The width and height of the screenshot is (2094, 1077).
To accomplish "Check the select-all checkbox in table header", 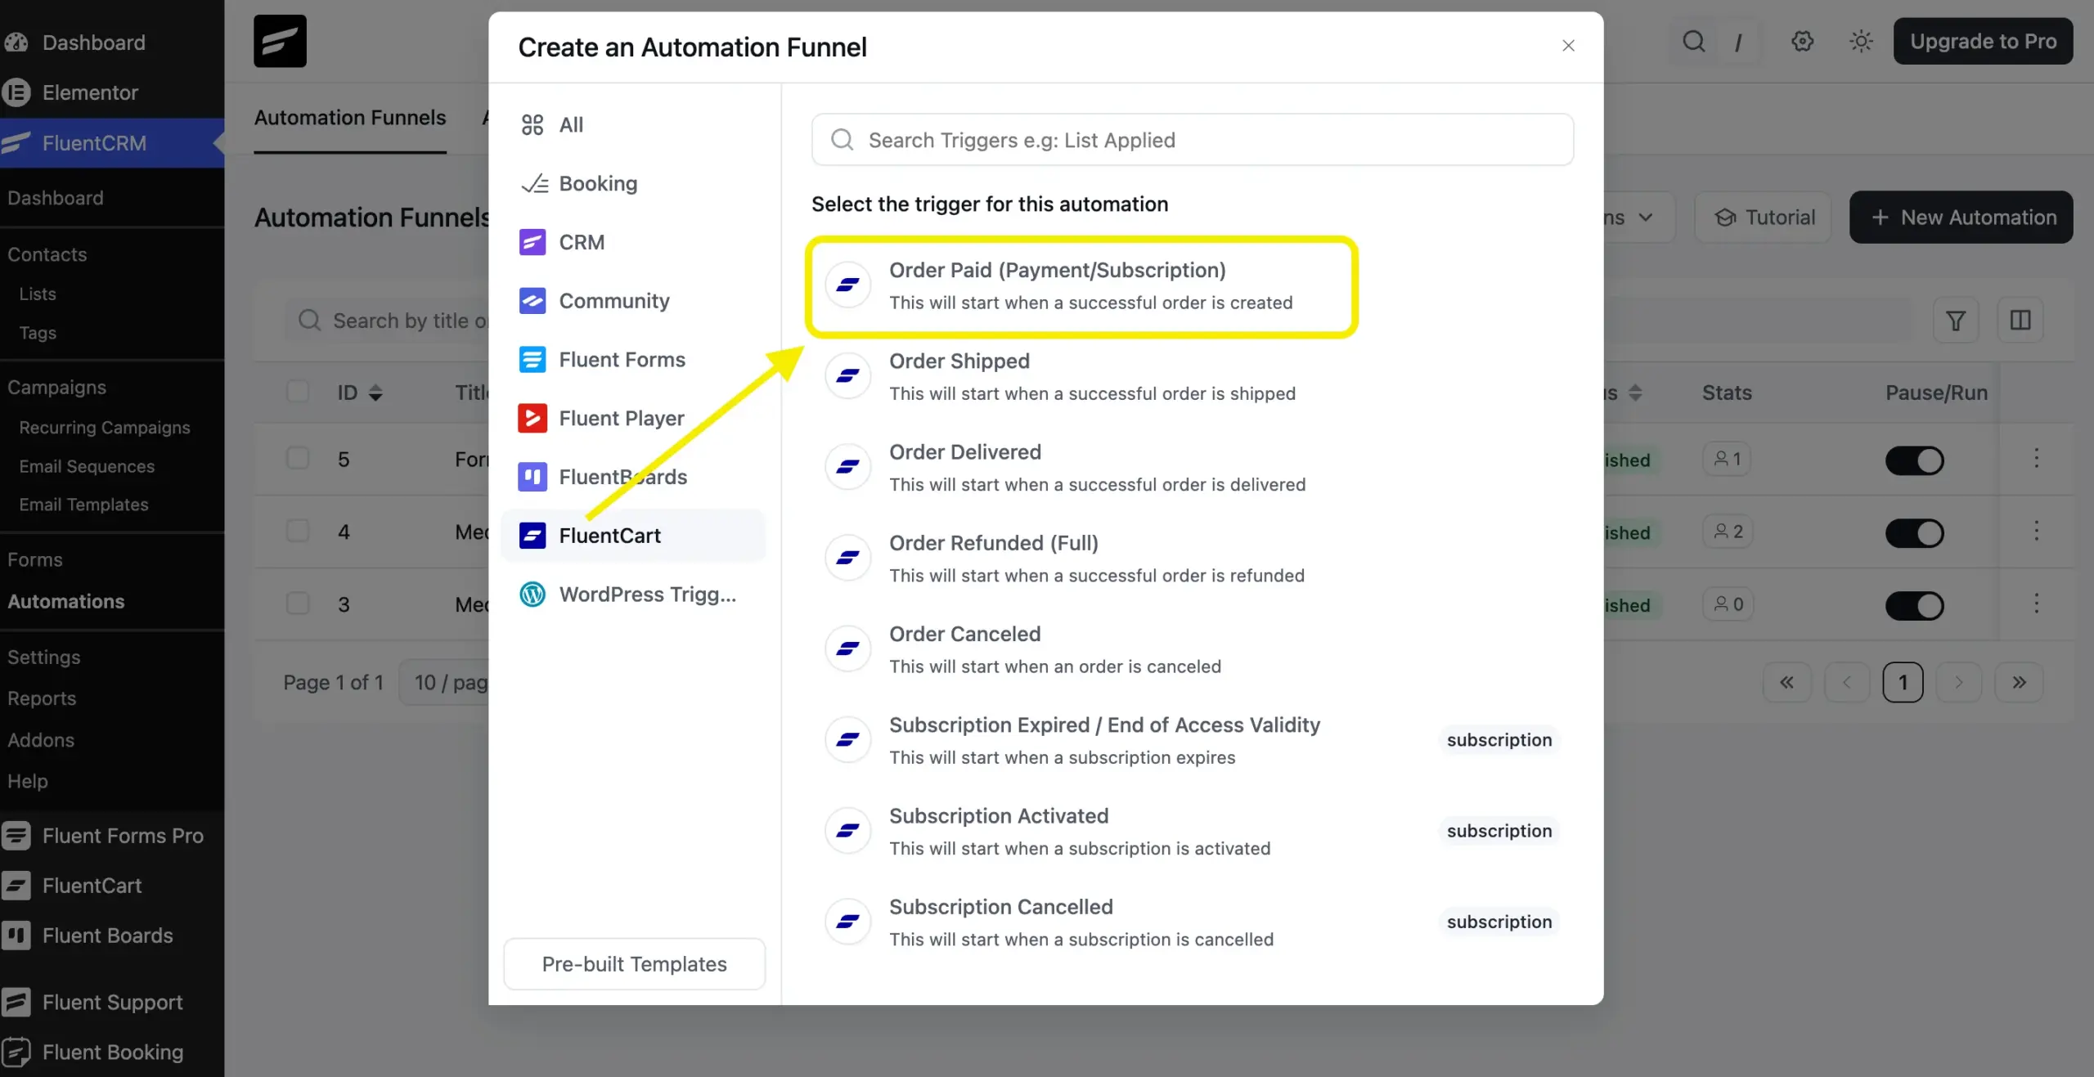I will tap(298, 392).
